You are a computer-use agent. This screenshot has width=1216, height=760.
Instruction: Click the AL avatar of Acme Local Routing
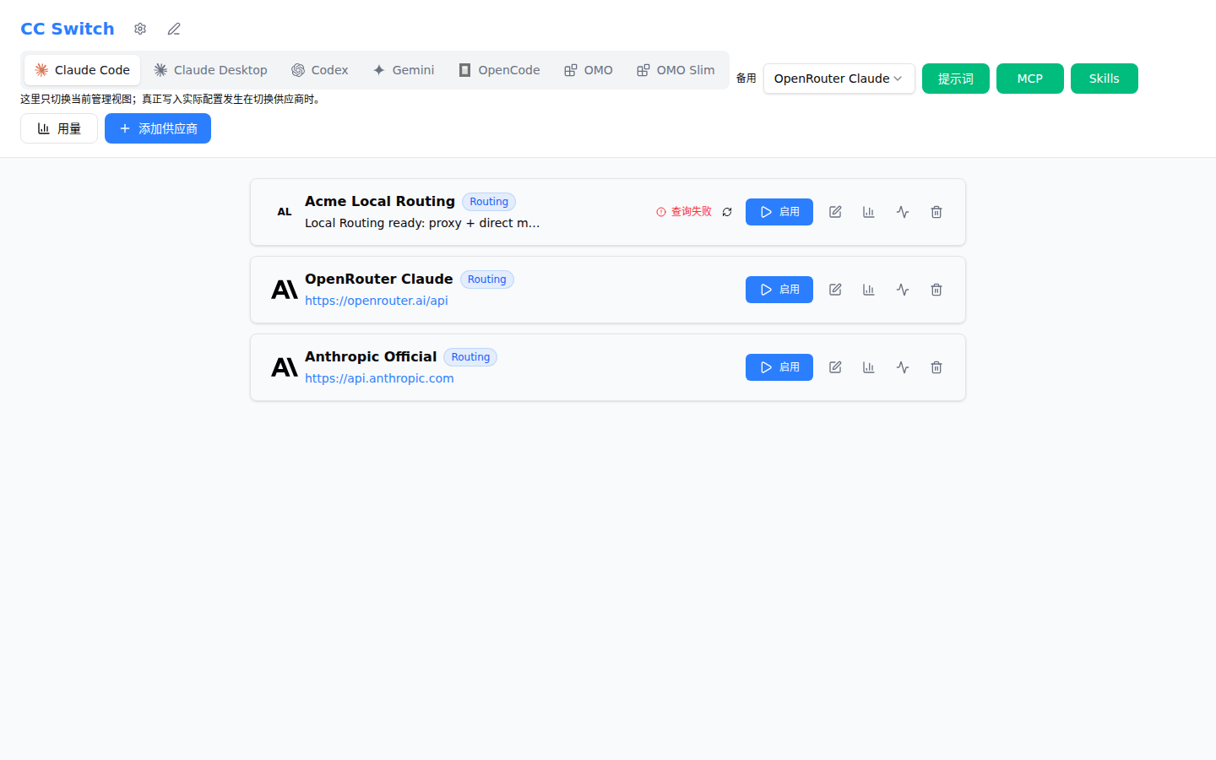point(285,212)
